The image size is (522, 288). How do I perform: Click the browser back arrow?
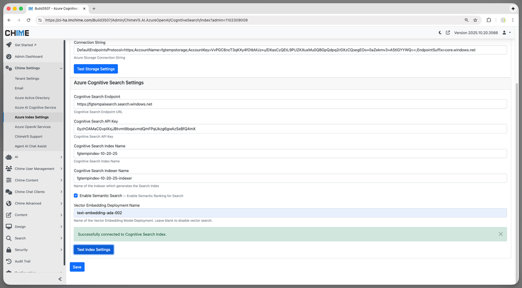coord(9,20)
